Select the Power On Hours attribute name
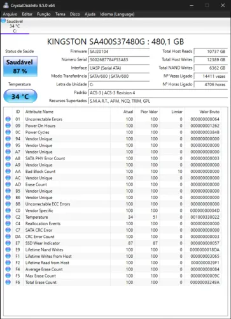This screenshot has height=319, width=231. pos(40,126)
